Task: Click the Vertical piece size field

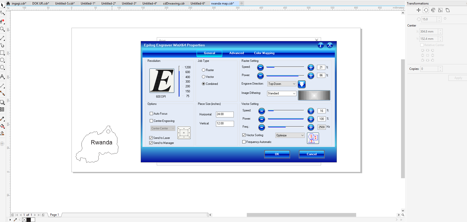Action: [x=225, y=124]
